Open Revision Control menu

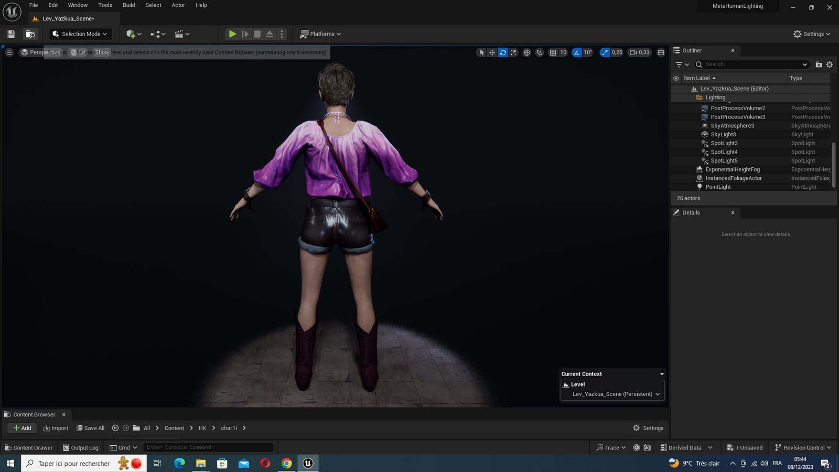[x=803, y=448]
